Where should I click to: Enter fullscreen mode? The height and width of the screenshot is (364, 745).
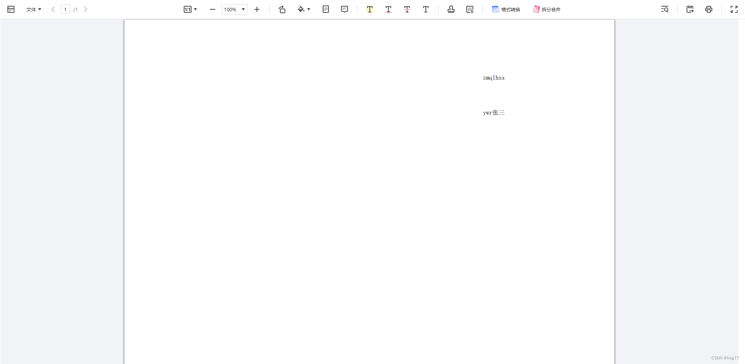pyautogui.click(x=734, y=9)
